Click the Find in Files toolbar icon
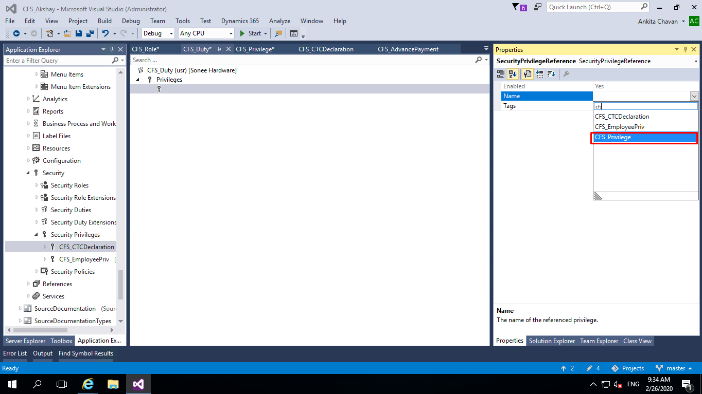This screenshot has height=394, width=702. click(278, 33)
